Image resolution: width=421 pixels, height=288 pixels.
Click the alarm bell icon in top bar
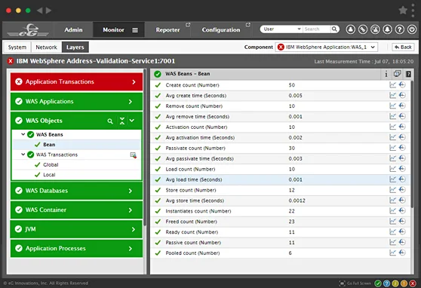click(387, 29)
